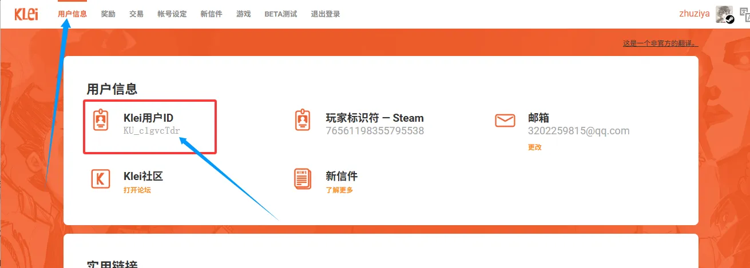Click the user avatar with Steam badge
Screen dimensions: 750x268
click(x=724, y=14)
